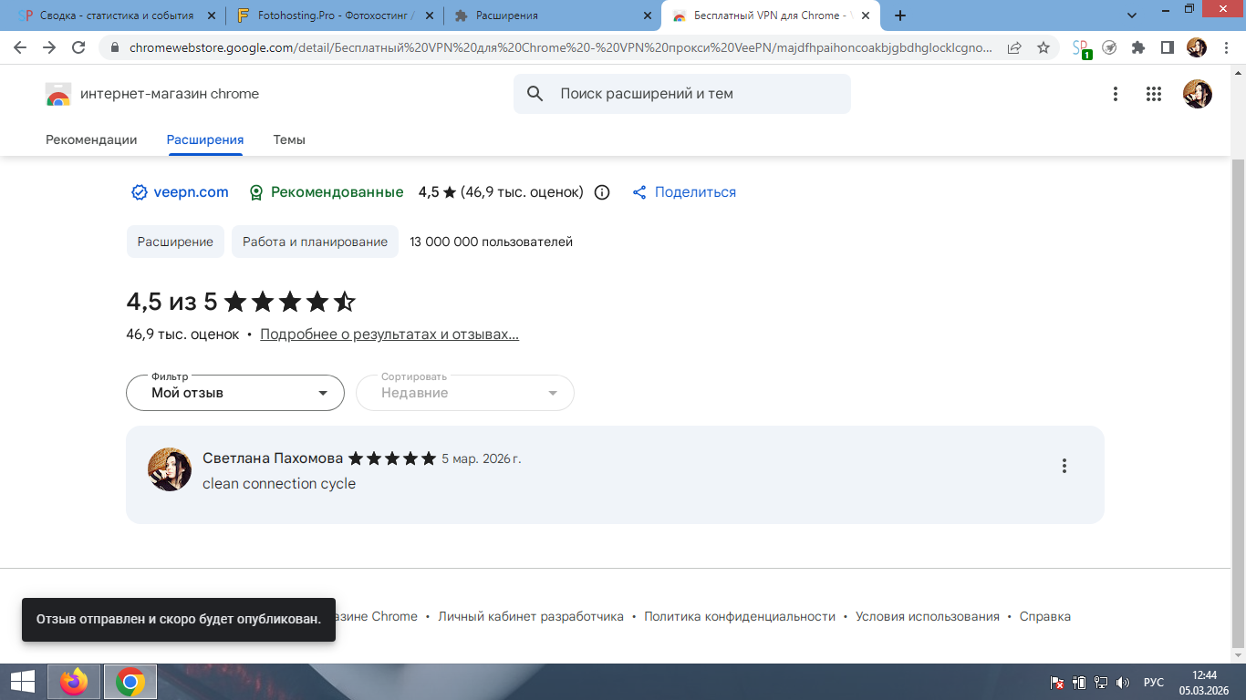Reload the current page
The height and width of the screenshot is (700, 1246).
78,48
